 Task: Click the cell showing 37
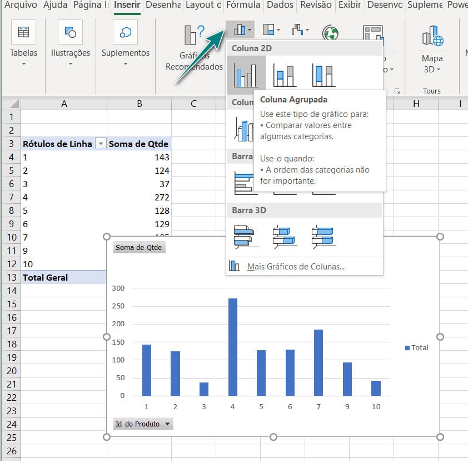pyautogui.click(x=139, y=184)
